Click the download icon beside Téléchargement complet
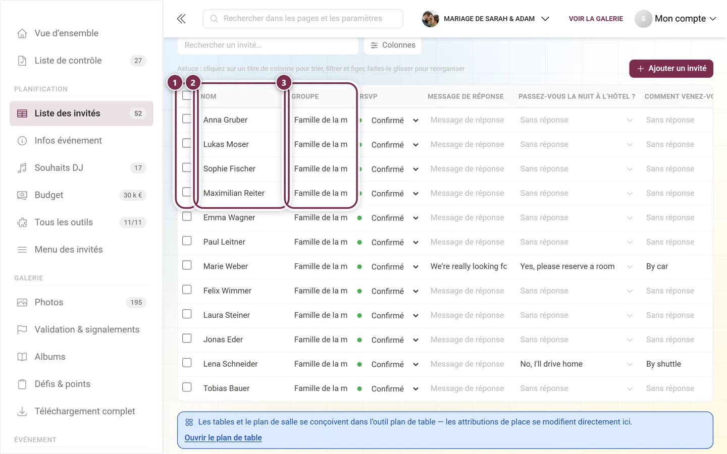 click(x=22, y=412)
